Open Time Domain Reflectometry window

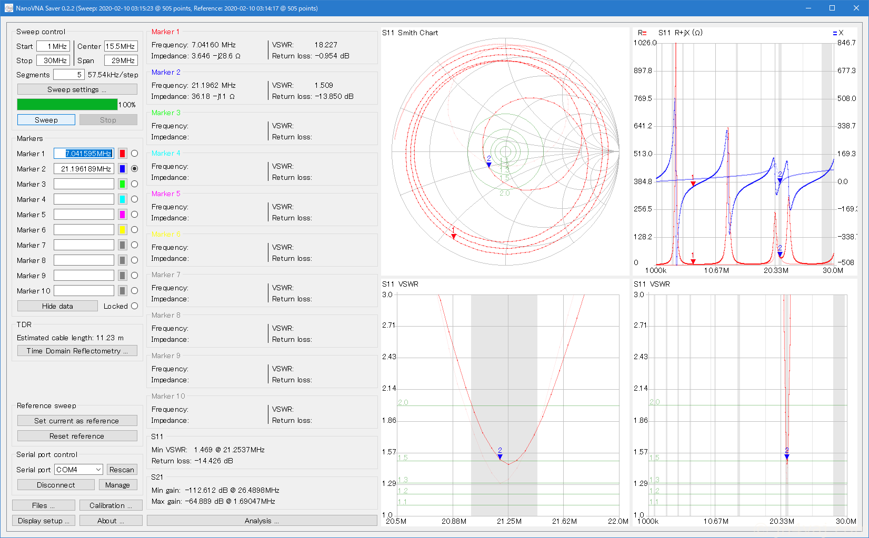pyautogui.click(x=77, y=351)
